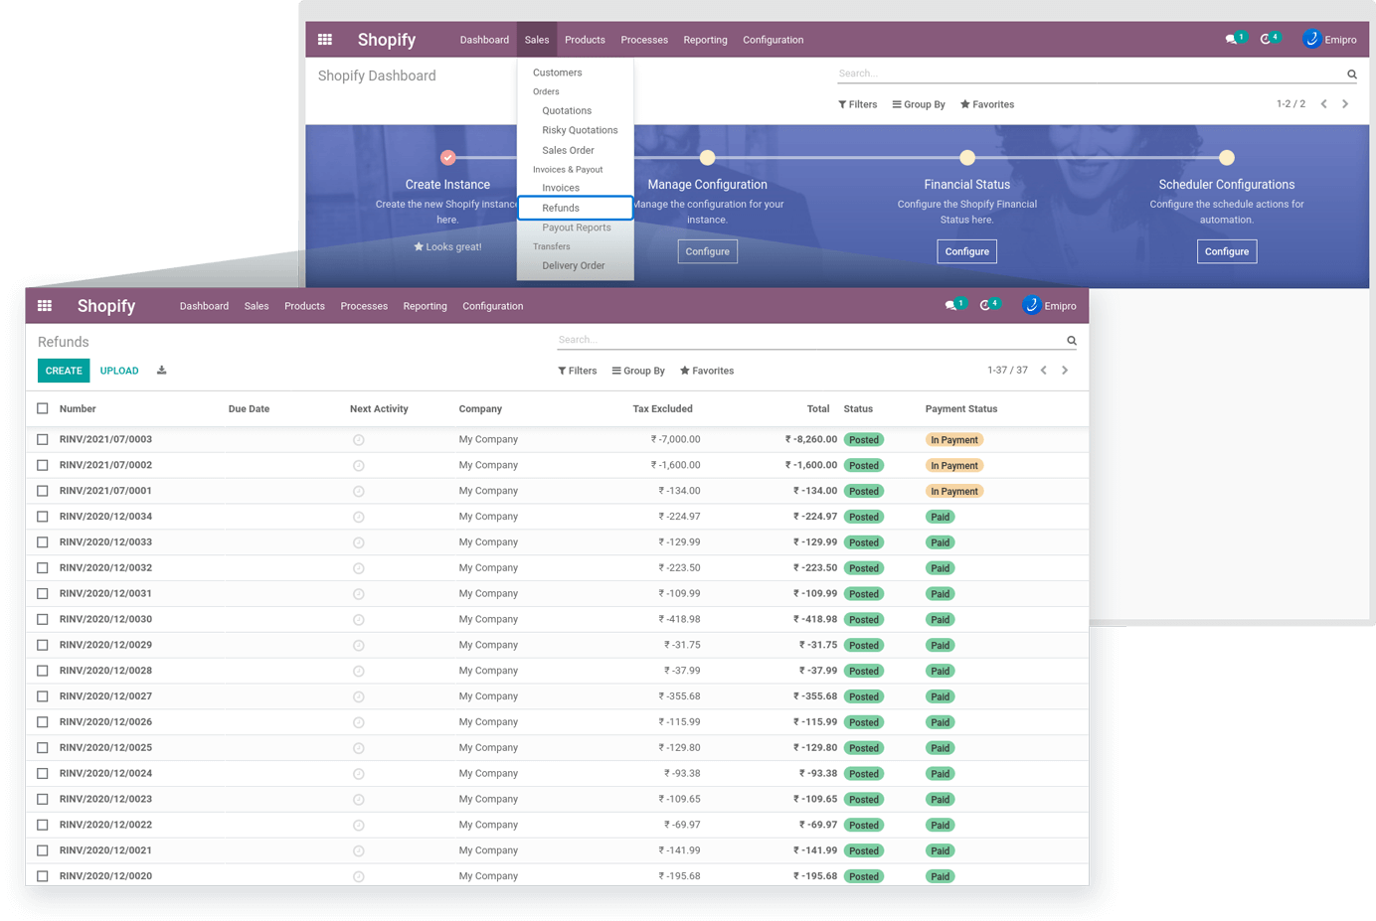
Task: Click the Refunds search input field
Action: [x=805, y=340]
